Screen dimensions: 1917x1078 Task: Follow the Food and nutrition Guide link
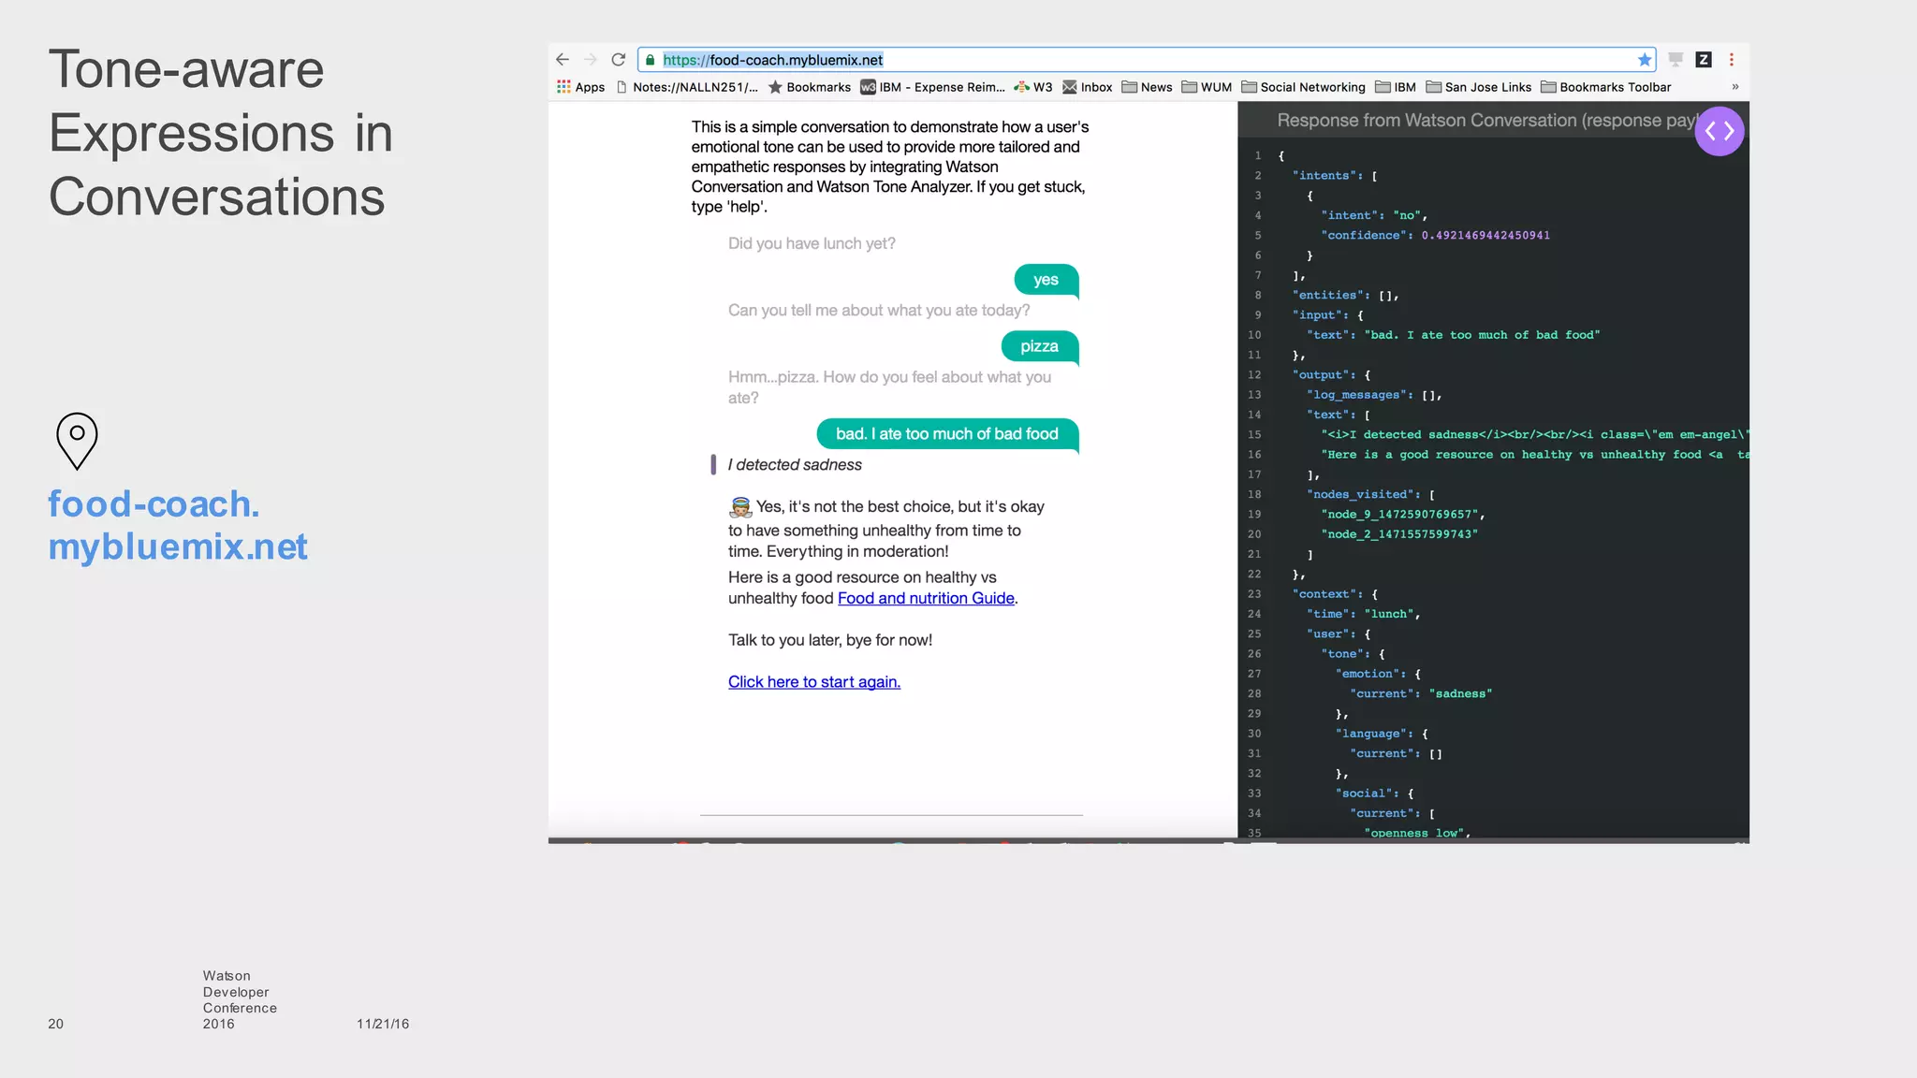pyautogui.click(x=926, y=598)
